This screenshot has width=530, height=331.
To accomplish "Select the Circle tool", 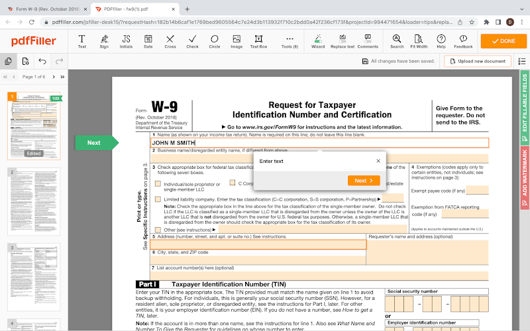I will coord(214,41).
